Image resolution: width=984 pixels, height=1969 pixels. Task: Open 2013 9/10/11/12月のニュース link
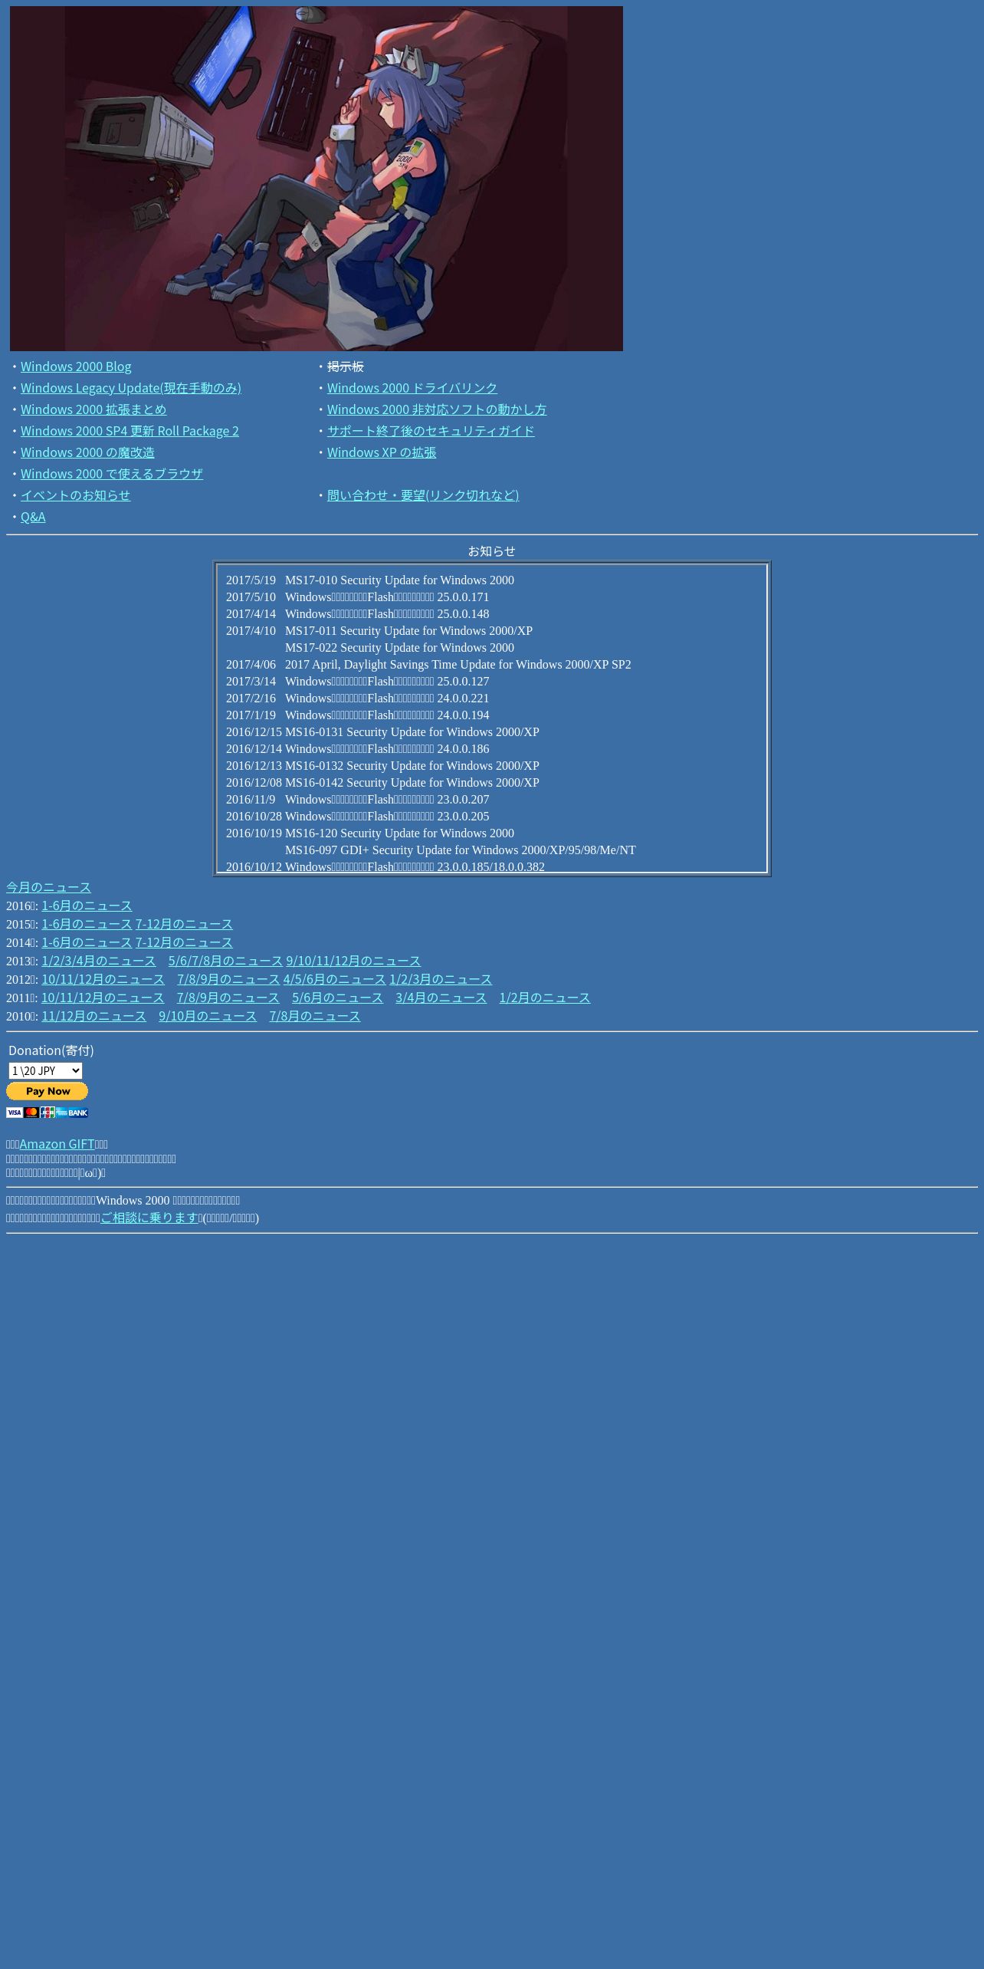coord(353,961)
